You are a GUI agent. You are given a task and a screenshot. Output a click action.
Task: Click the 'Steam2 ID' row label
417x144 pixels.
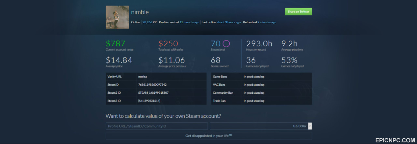[x=114, y=93]
